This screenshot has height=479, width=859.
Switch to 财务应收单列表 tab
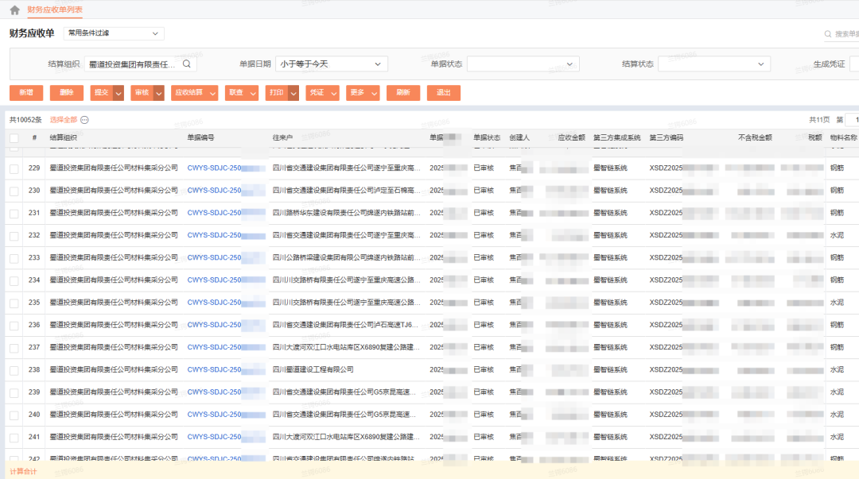pyautogui.click(x=55, y=10)
